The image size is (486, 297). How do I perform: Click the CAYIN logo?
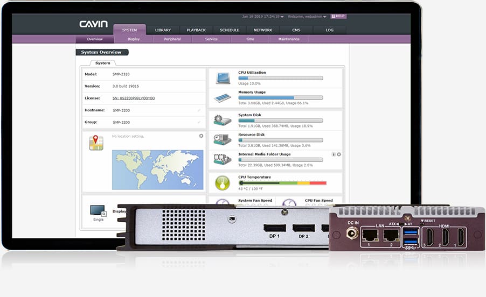(x=94, y=24)
